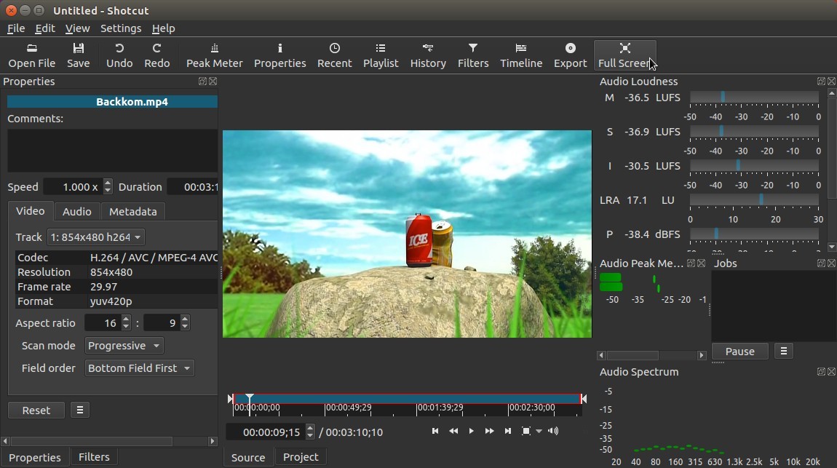Open the Playlist panel

click(381, 55)
